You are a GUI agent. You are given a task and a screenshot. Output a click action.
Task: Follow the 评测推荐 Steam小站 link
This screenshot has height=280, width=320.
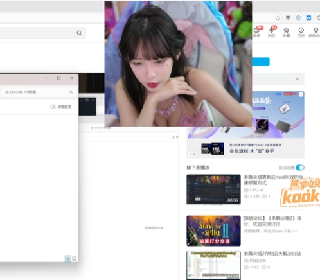tap(271, 231)
